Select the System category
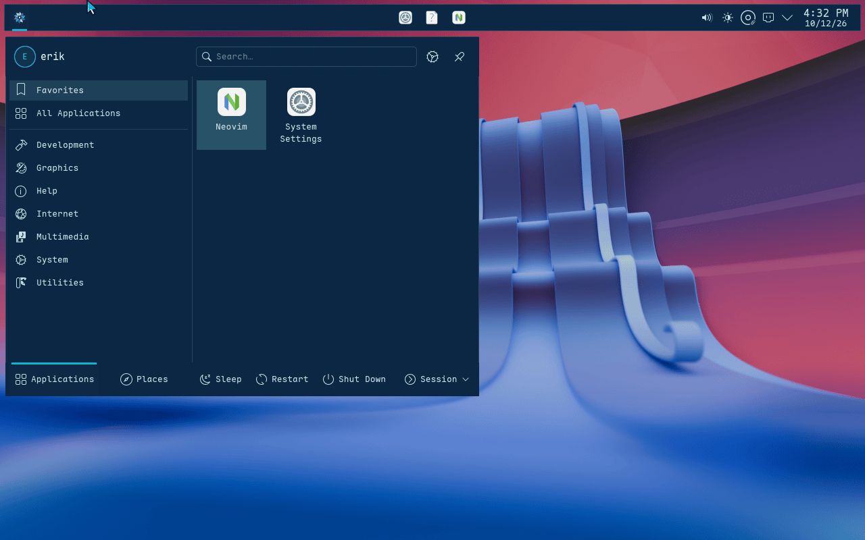The width and height of the screenshot is (865, 540). pyautogui.click(x=99, y=260)
